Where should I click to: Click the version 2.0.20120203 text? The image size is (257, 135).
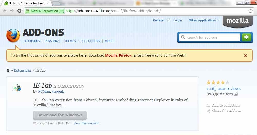pos(69,86)
